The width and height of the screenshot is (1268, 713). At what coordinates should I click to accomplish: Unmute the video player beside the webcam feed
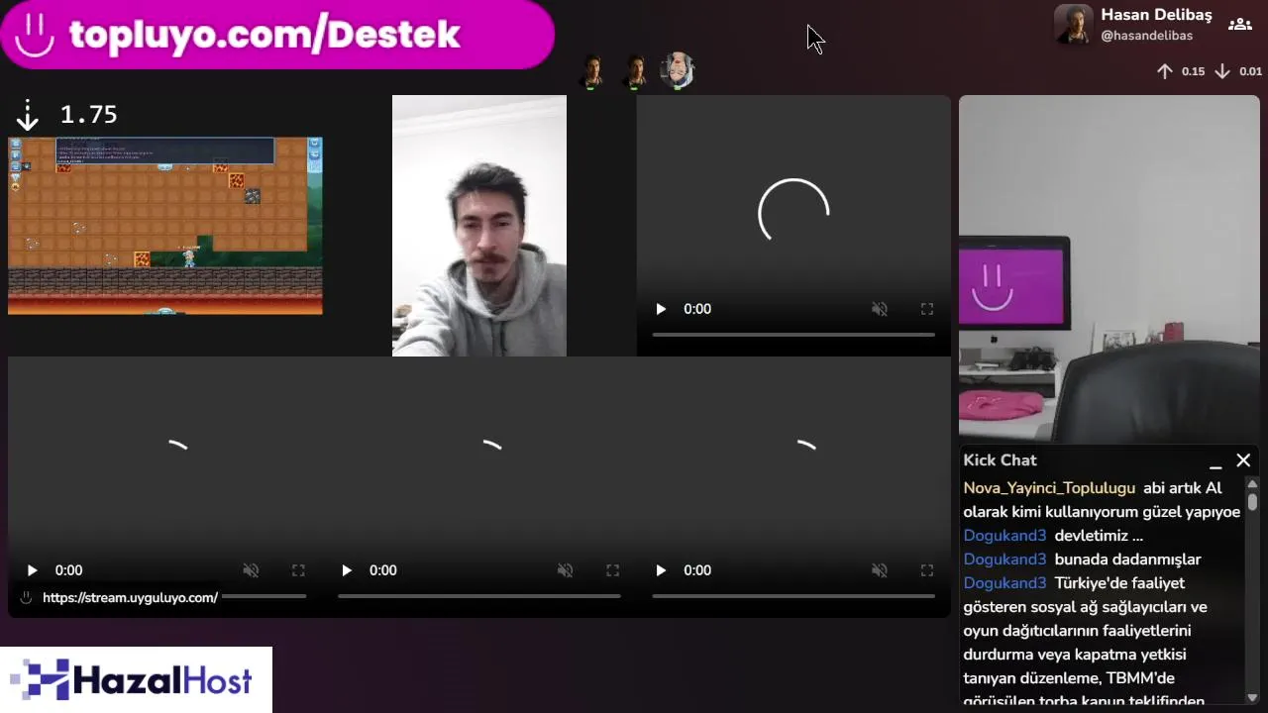click(879, 309)
